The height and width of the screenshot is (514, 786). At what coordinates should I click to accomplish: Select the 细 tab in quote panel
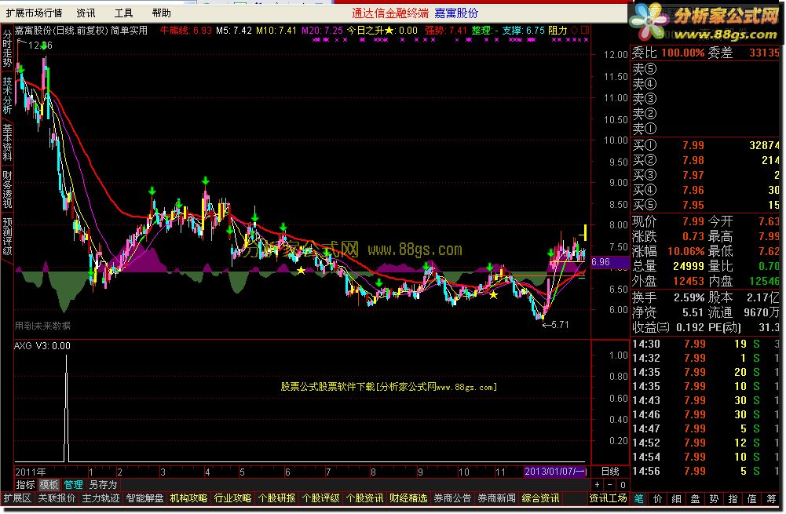point(677,498)
